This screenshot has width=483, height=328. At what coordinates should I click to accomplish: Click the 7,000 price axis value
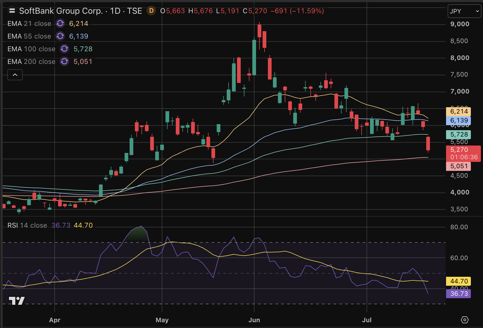(x=460, y=91)
